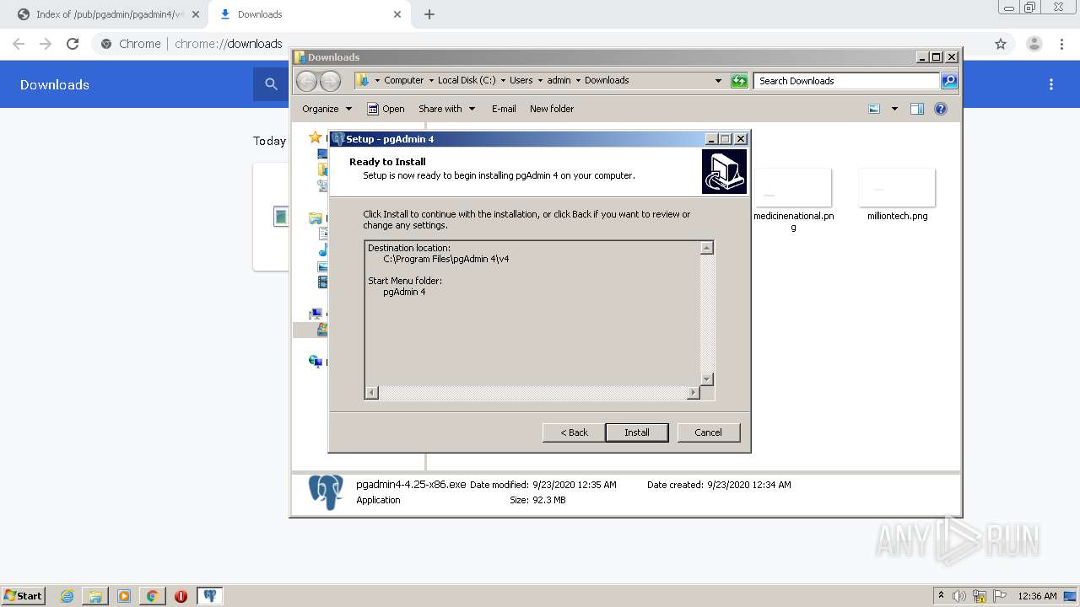Click the Explorer Back navigation arrow
The width and height of the screenshot is (1080, 607).
pos(307,81)
